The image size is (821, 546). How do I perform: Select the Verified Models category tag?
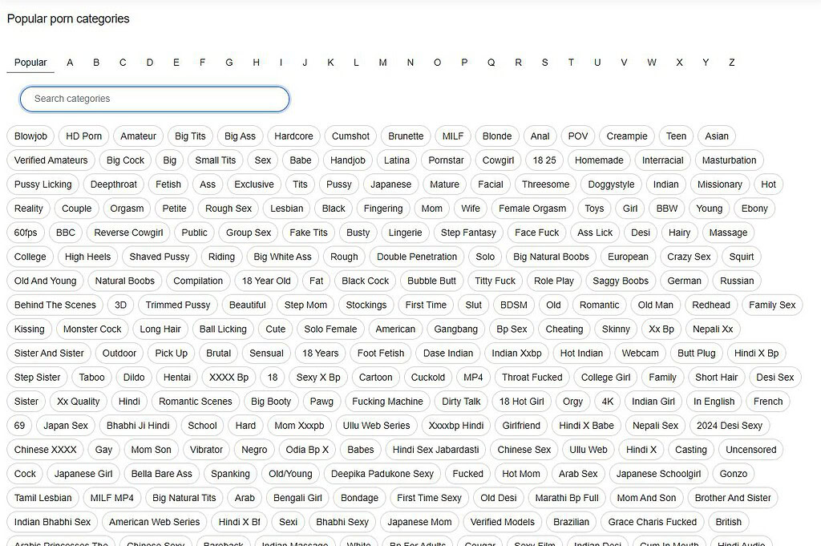pos(502,522)
